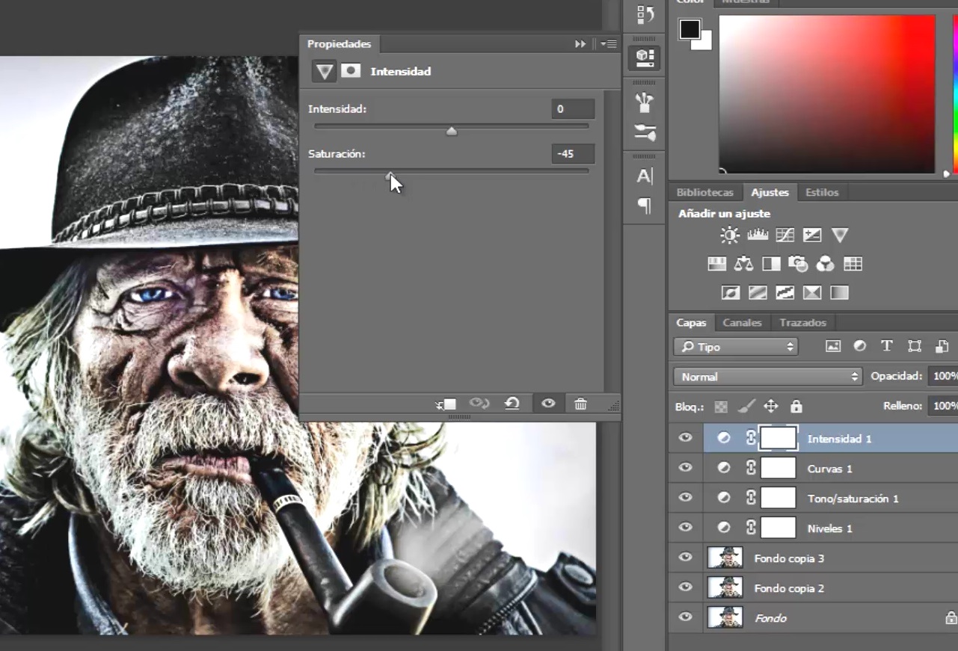Image resolution: width=958 pixels, height=651 pixels.
Task: Add a Curves adjustment from Ajustes
Action: click(784, 235)
